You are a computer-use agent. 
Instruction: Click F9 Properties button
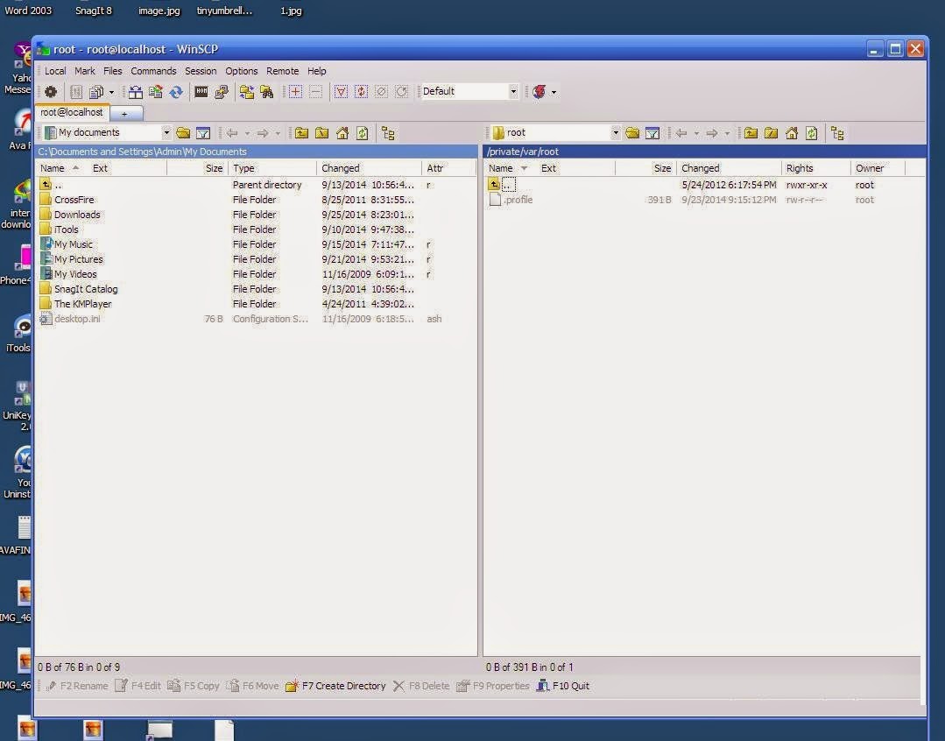click(x=493, y=686)
